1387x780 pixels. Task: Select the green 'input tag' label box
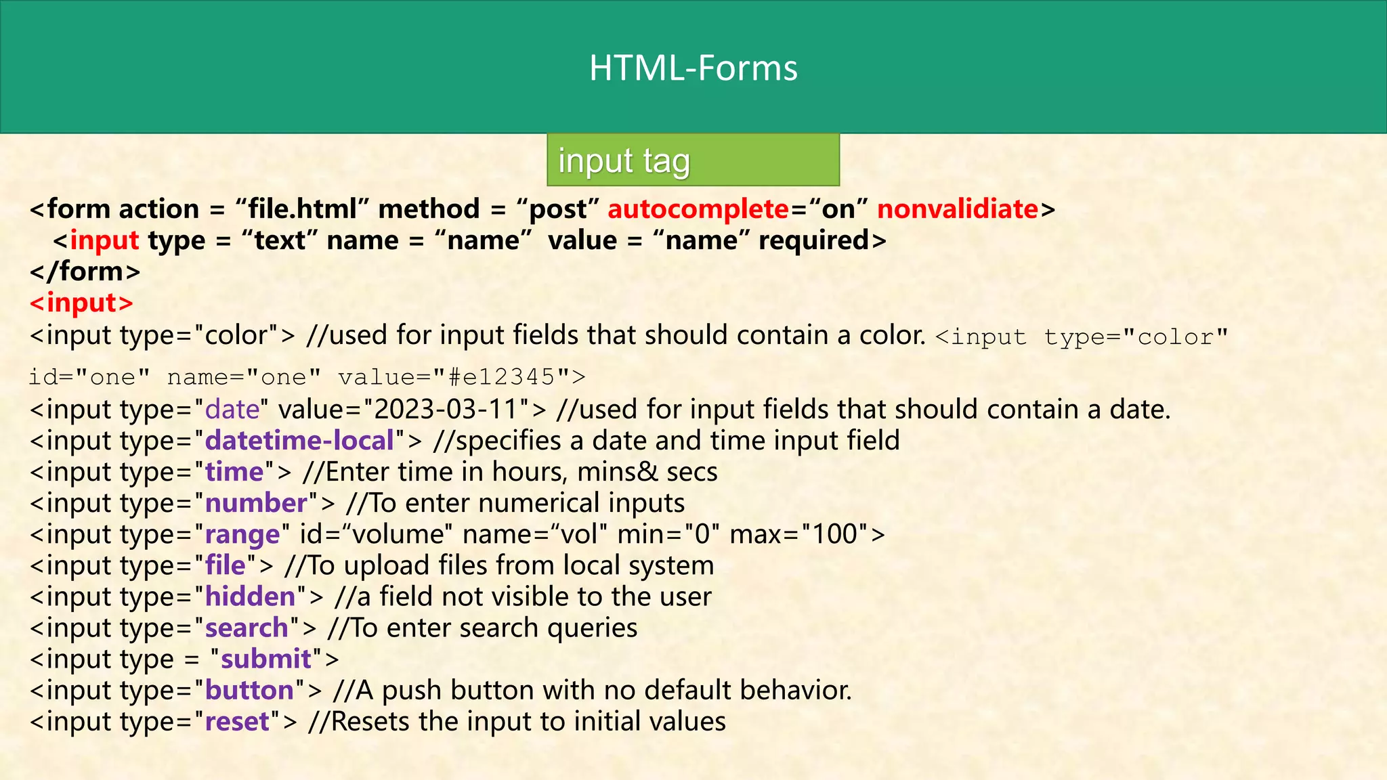pos(693,160)
